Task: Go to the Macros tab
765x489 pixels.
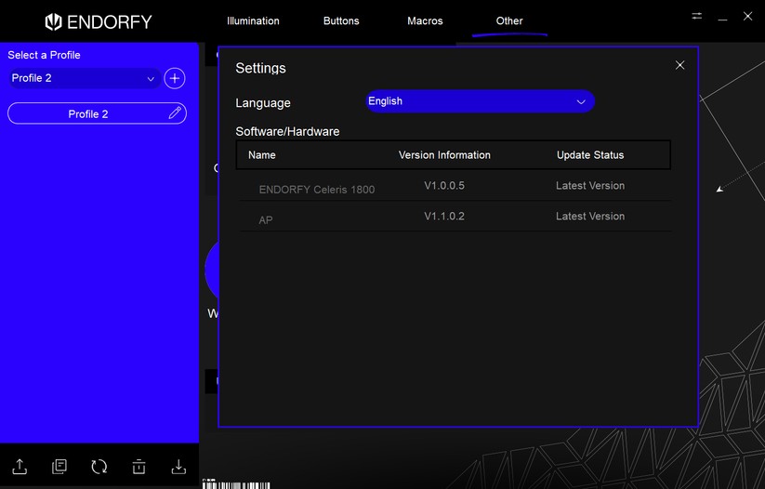Action: click(x=425, y=21)
